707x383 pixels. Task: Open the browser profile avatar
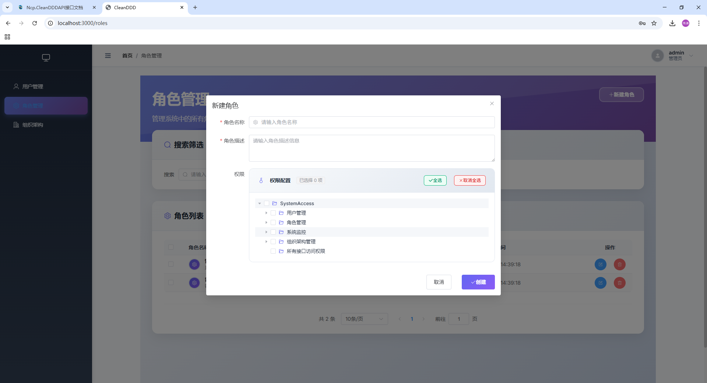686,23
